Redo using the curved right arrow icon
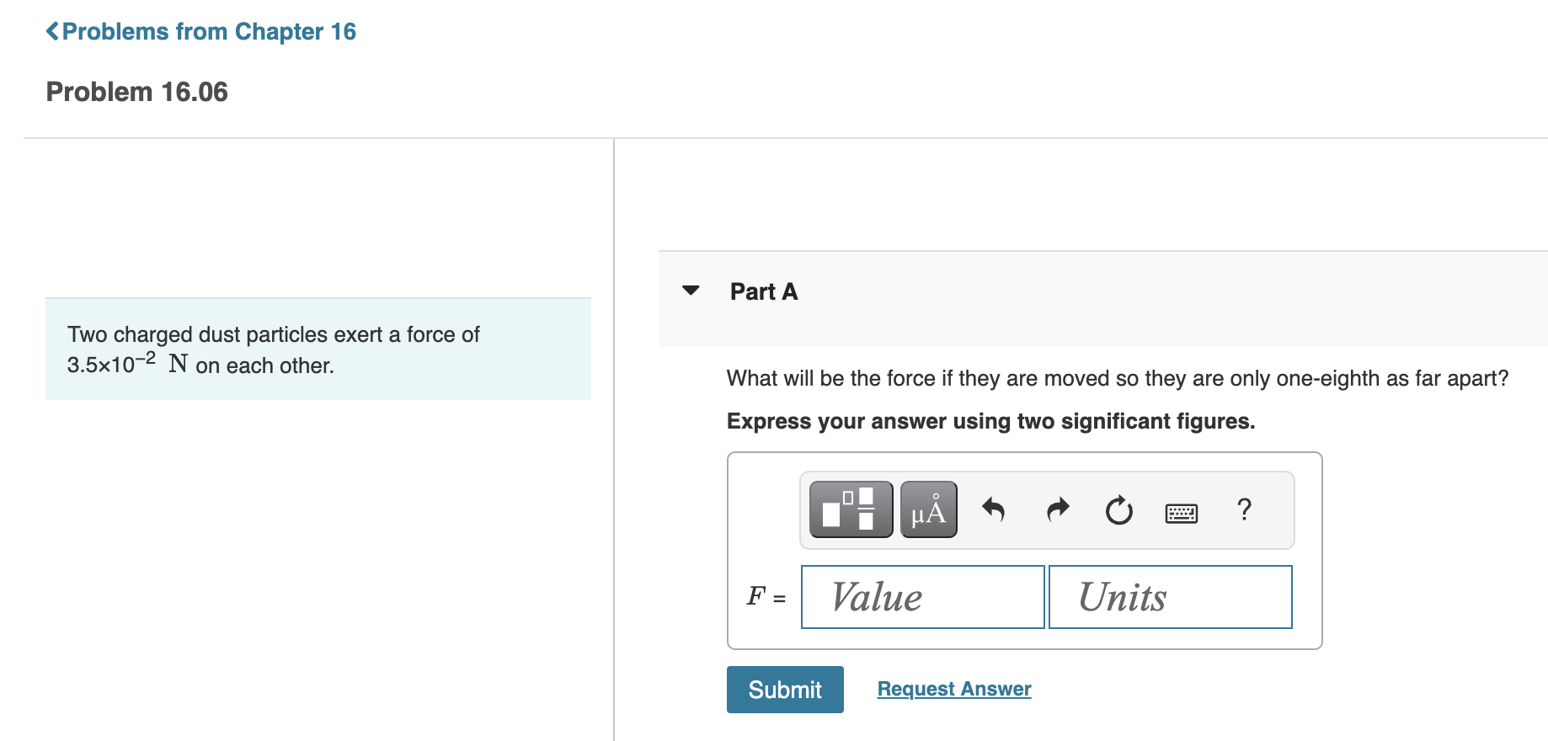 pos(1057,509)
